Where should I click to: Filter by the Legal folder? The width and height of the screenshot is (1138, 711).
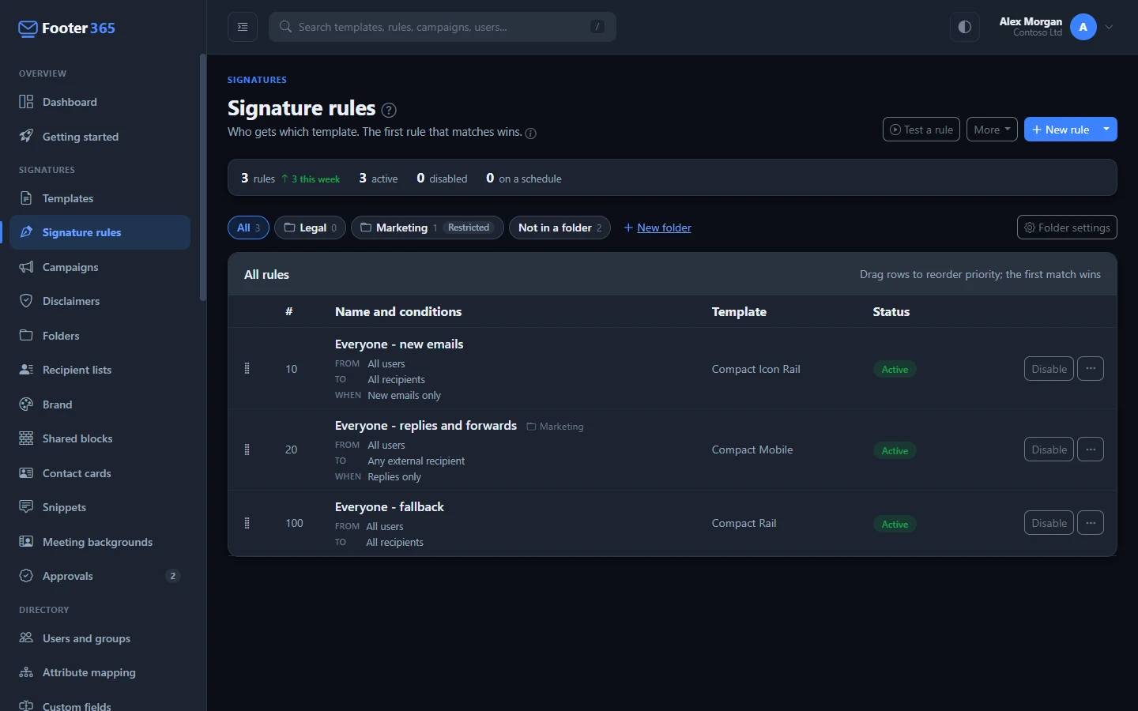coord(310,228)
